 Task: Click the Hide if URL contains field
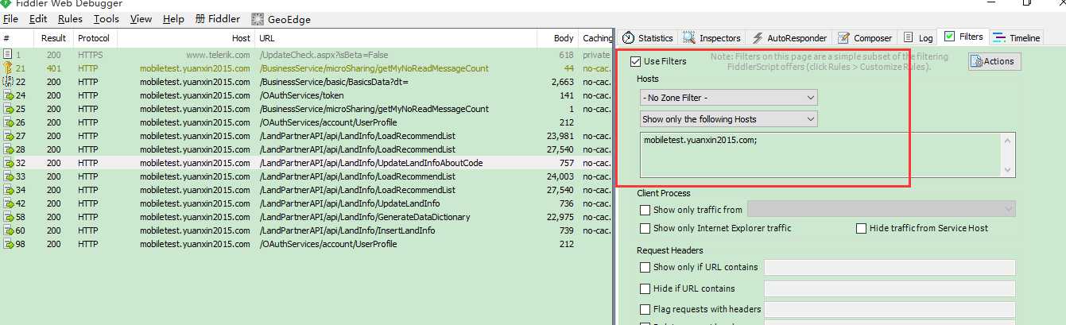(890, 288)
